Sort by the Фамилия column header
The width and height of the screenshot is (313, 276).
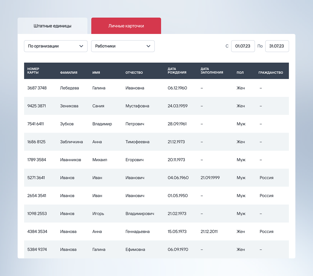click(x=69, y=73)
